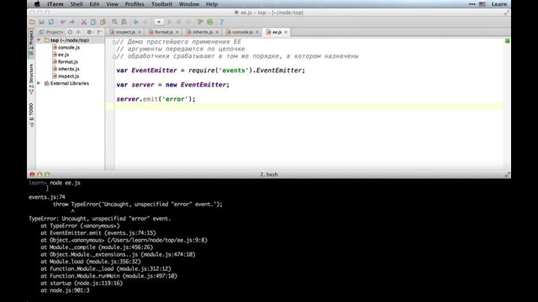Open the Edit menu

tap(94, 4)
